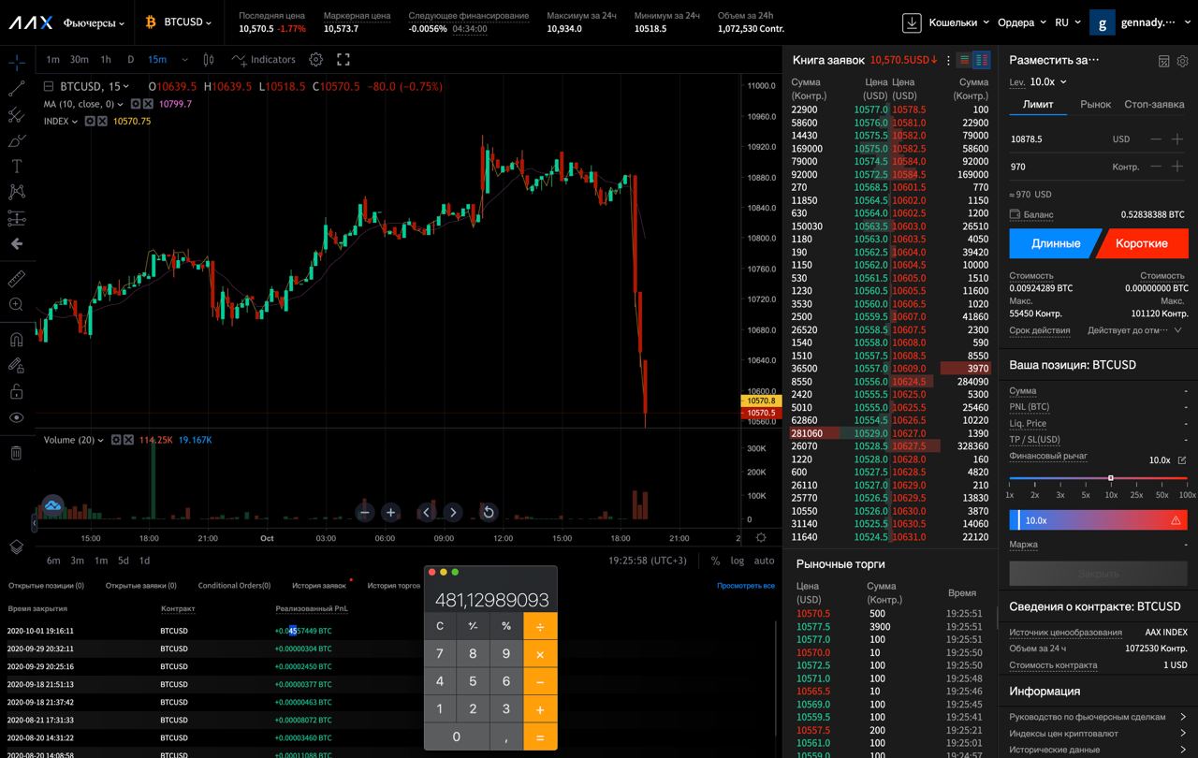Click the Короткие sell button

tap(1141, 243)
